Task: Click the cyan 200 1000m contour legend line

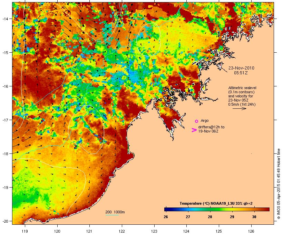Action: click(x=112, y=215)
